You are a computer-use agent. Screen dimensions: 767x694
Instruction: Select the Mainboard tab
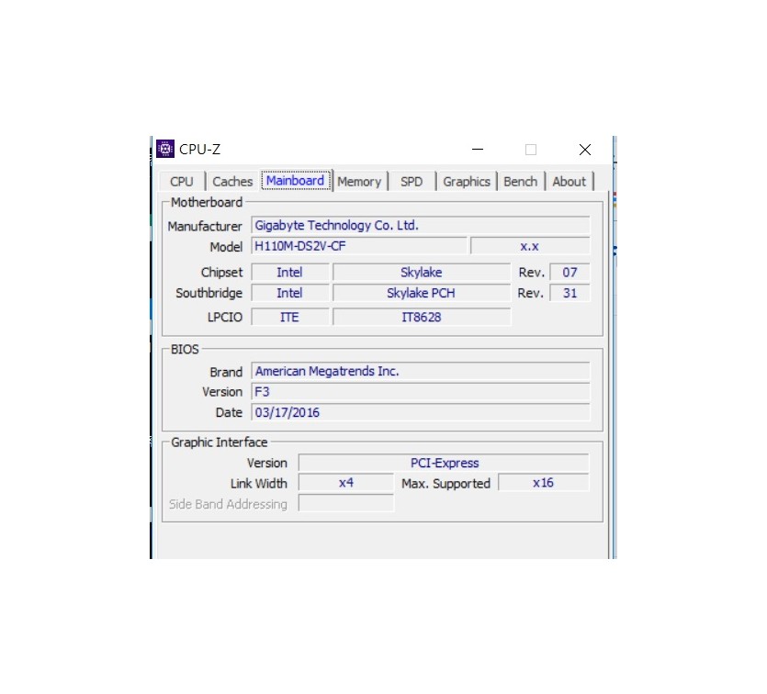click(296, 181)
